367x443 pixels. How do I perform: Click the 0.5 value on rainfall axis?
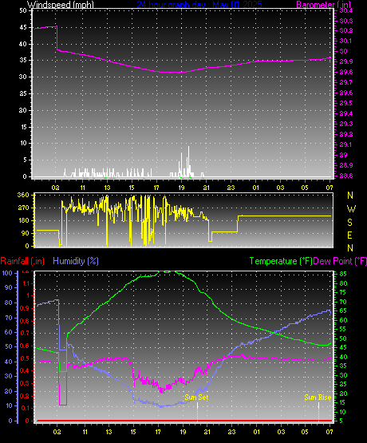coord(25,358)
